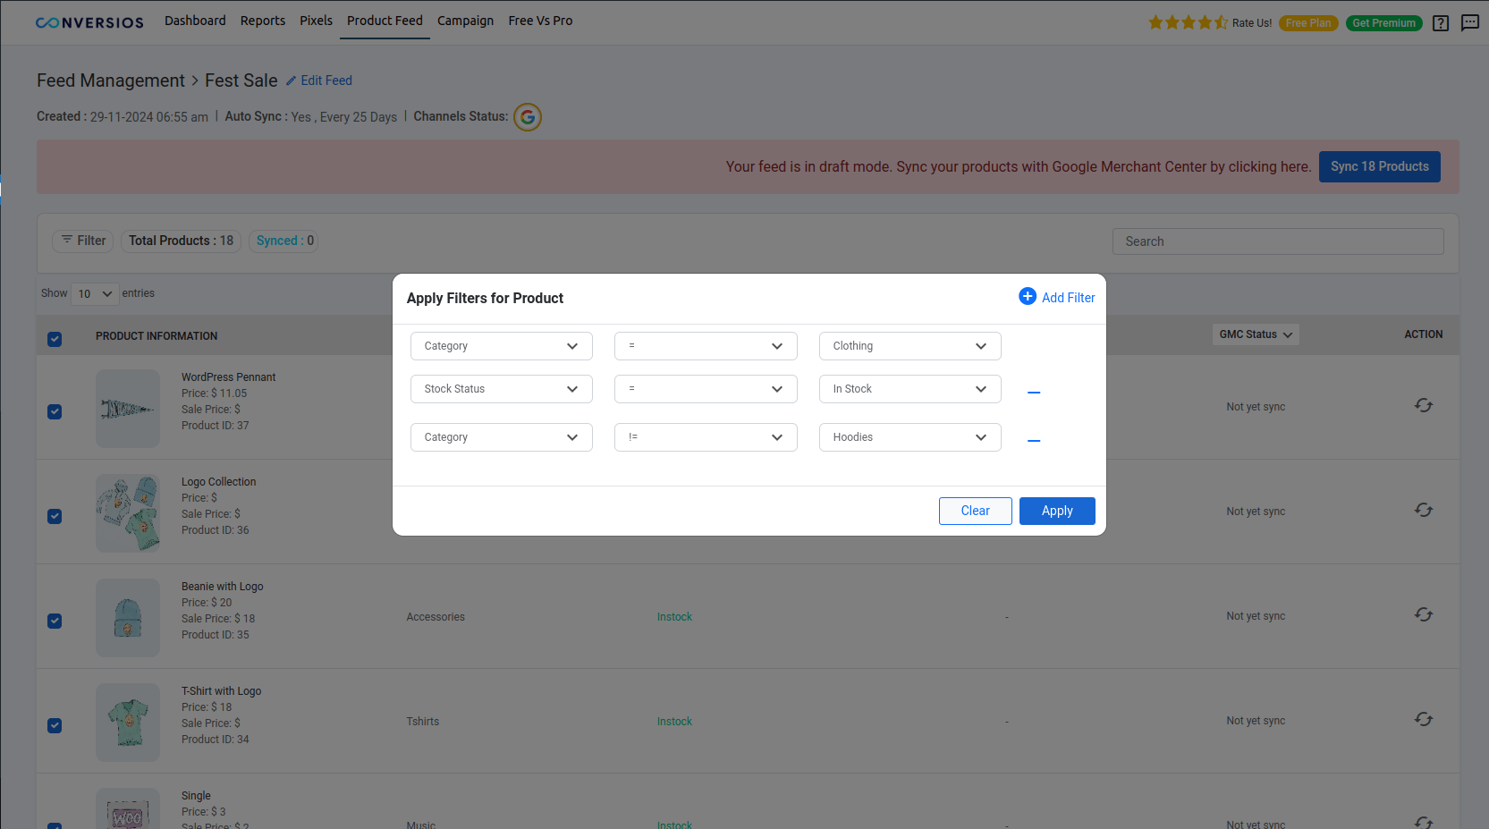Click the Feed Management breadcrumb

click(x=111, y=80)
